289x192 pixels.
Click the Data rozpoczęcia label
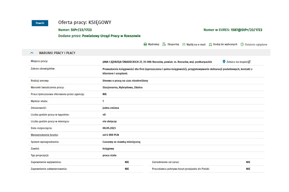pyautogui.click(x=41, y=128)
